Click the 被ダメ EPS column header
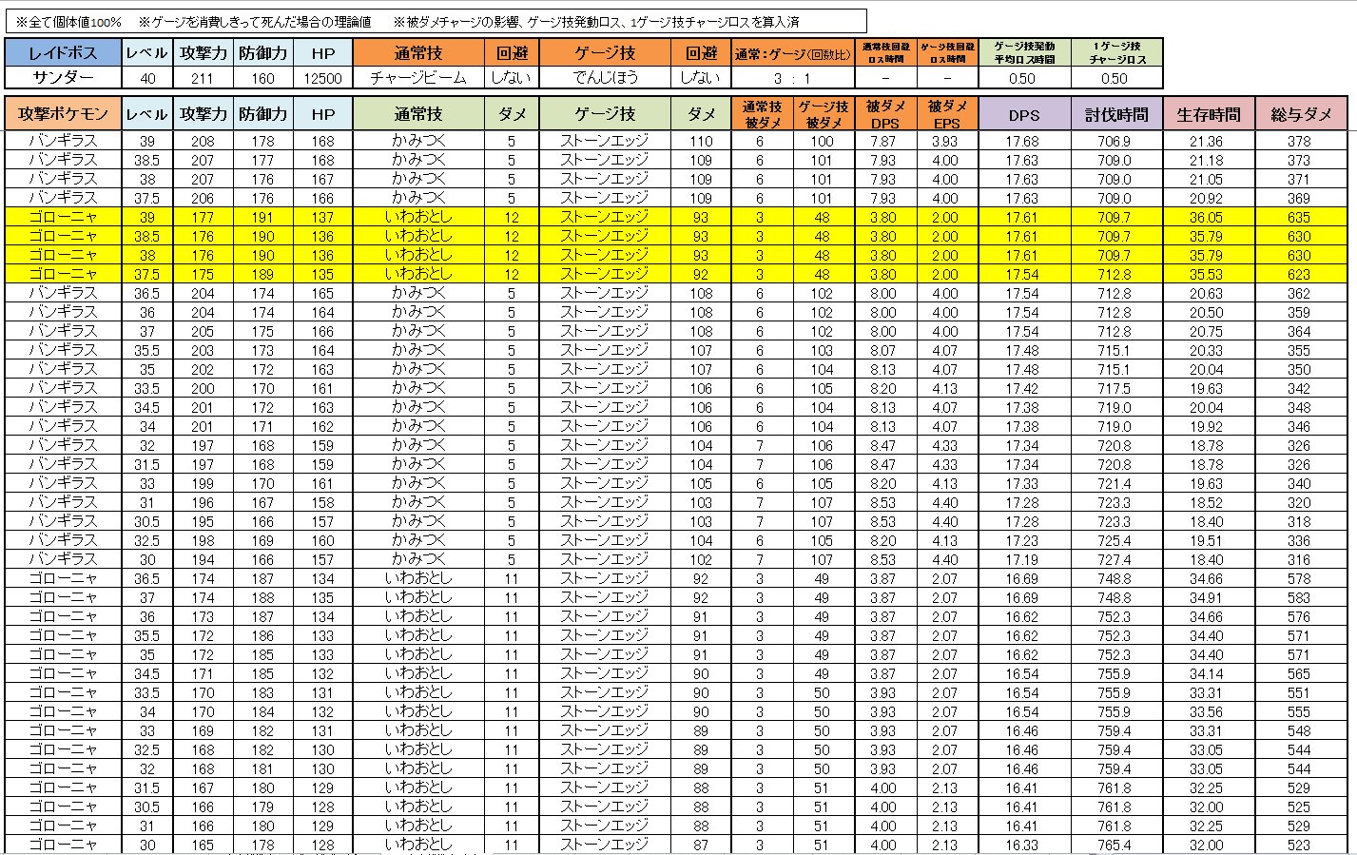 click(946, 113)
